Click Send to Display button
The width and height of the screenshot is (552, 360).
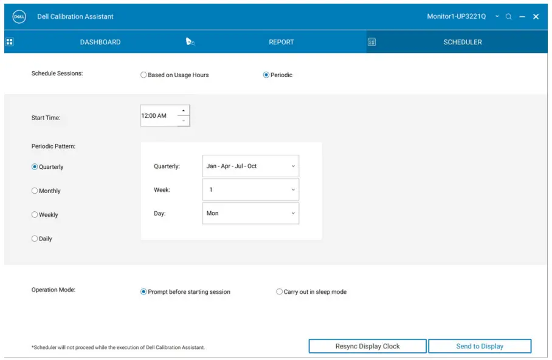point(480,346)
